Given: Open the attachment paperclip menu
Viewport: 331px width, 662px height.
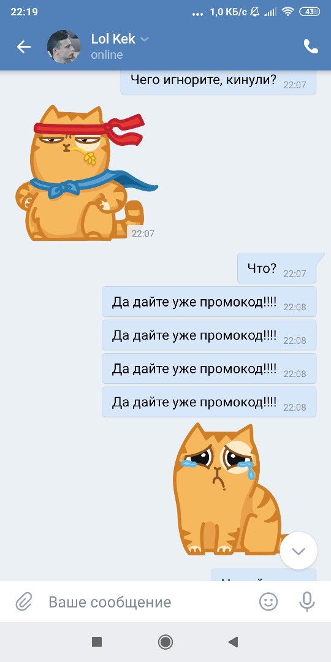Looking at the screenshot, I should [24, 602].
